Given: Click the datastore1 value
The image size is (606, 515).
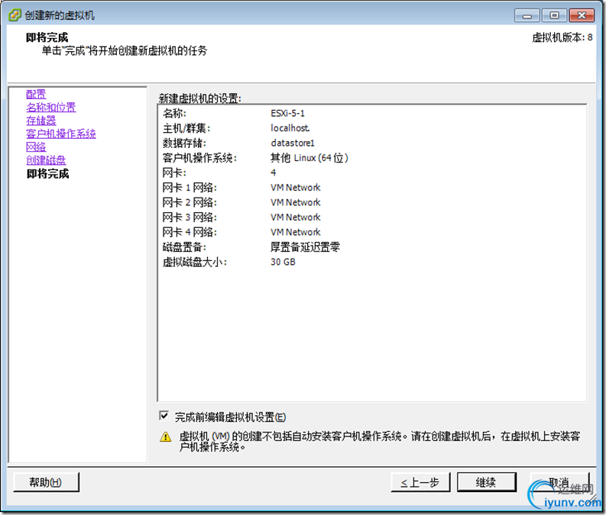Looking at the screenshot, I should coord(293,143).
